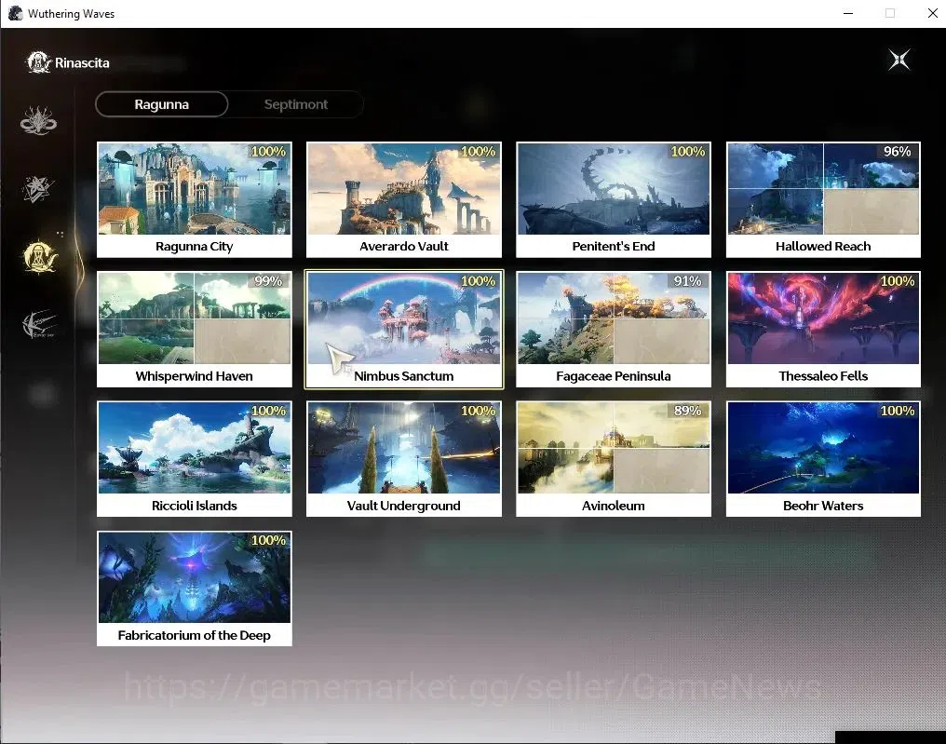Click the Thessaleo Fells label text
This screenshot has width=946, height=744.
tap(823, 376)
